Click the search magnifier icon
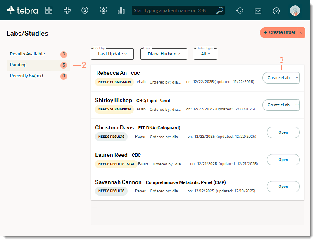Viewport: 316px width, 242px height. point(220,10)
